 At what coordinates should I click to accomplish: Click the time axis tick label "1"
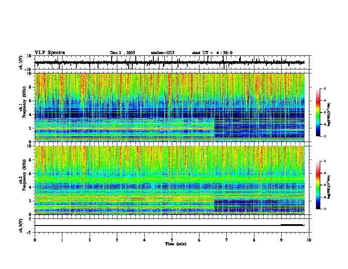point(62,240)
